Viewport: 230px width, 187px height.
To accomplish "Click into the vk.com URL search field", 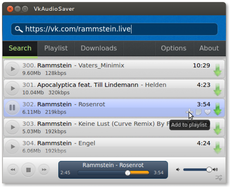I will point(120,29).
